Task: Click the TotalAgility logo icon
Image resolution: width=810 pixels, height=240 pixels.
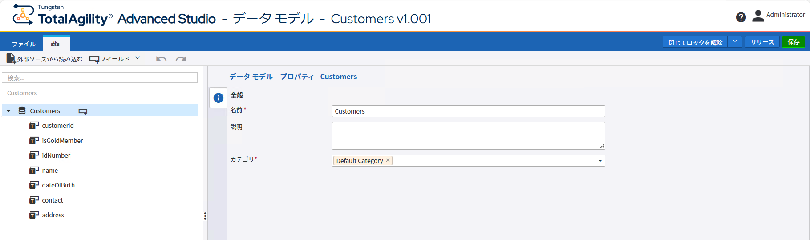Action: point(23,14)
